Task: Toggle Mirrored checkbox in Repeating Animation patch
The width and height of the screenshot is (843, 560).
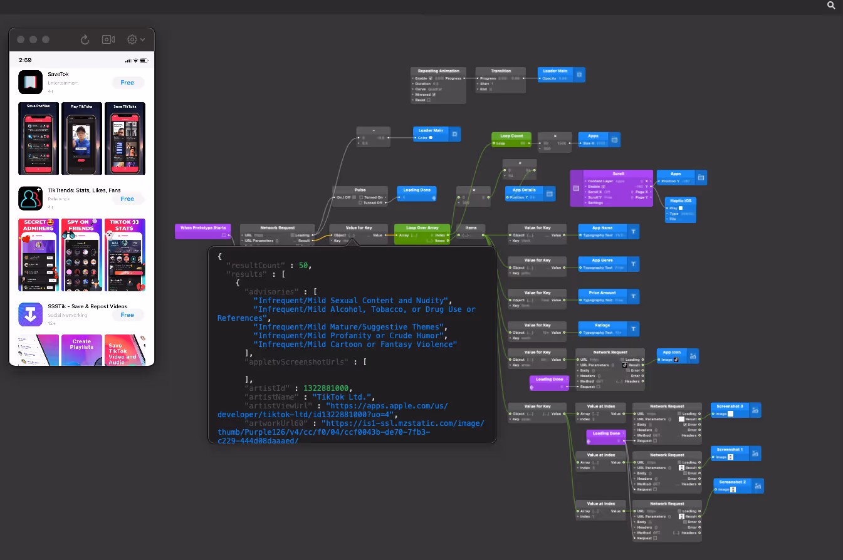Action: coord(434,95)
